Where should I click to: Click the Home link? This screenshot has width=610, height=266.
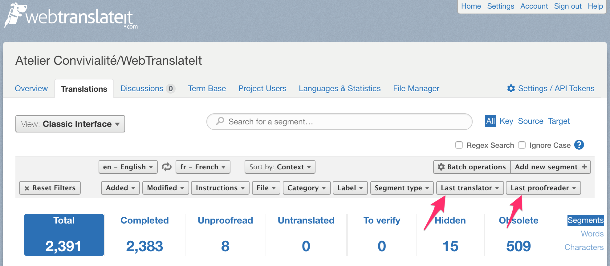click(471, 6)
